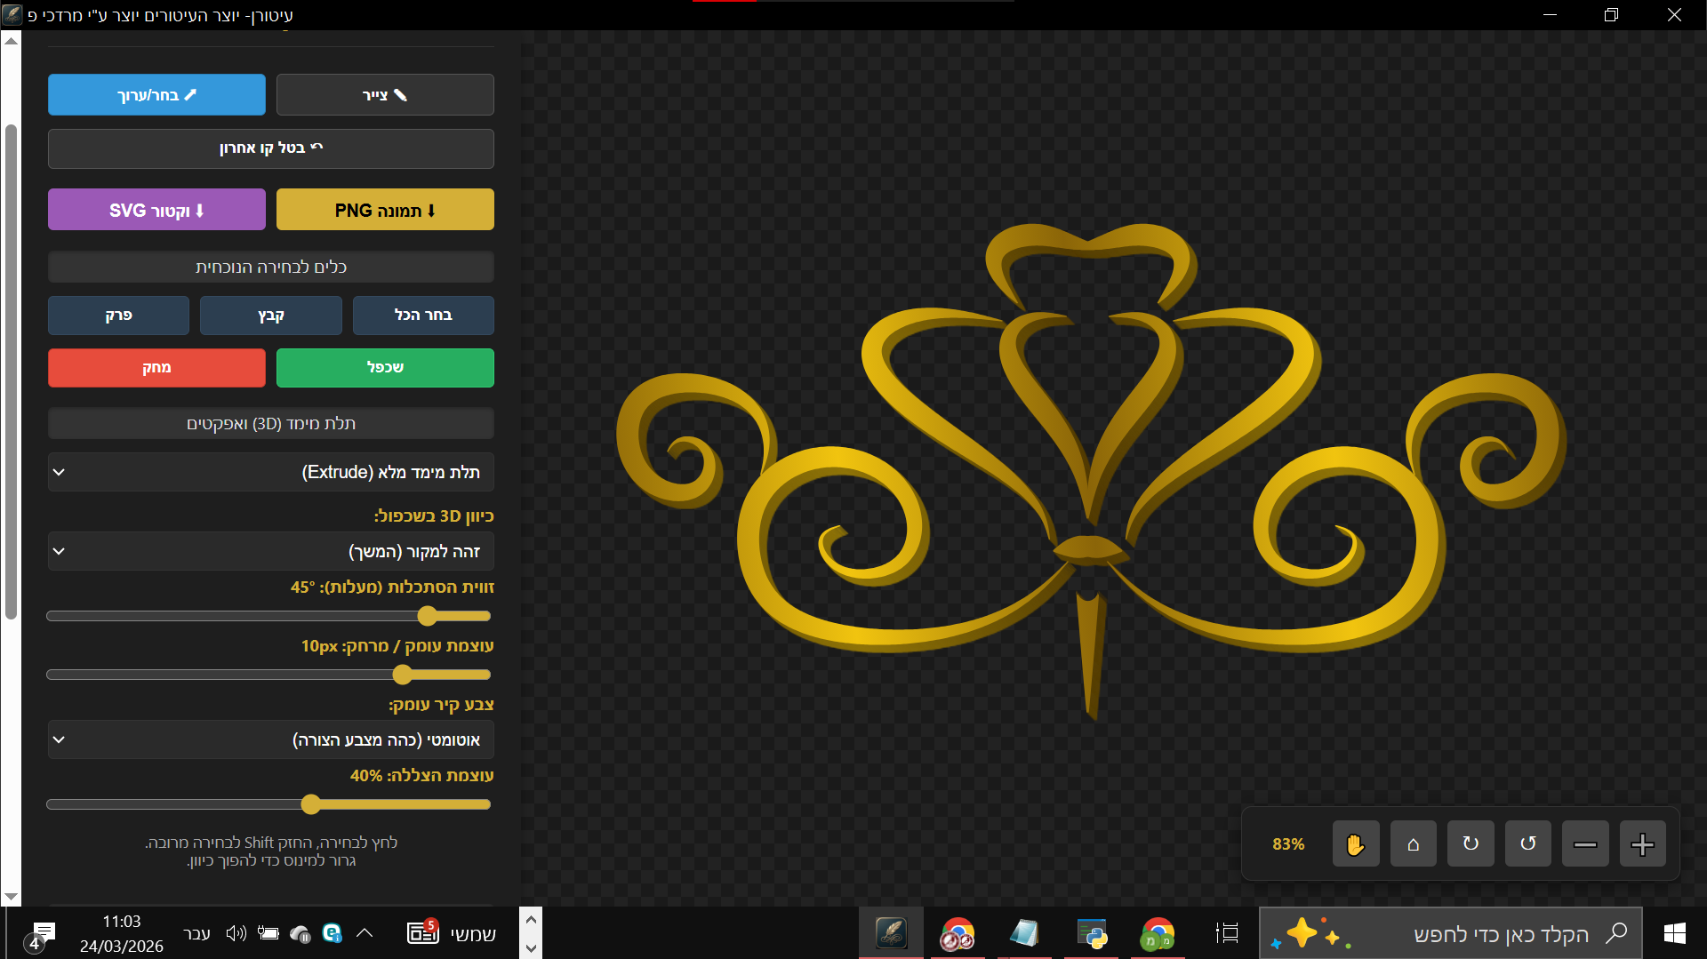Screen dimensions: 1707x959
Task: Zoom out with the minus icon
Action: click(x=1585, y=843)
